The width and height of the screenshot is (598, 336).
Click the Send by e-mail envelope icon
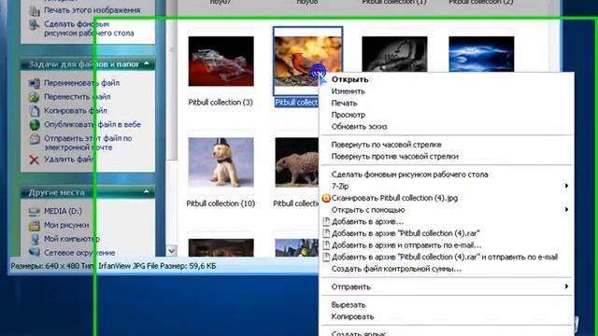35,138
